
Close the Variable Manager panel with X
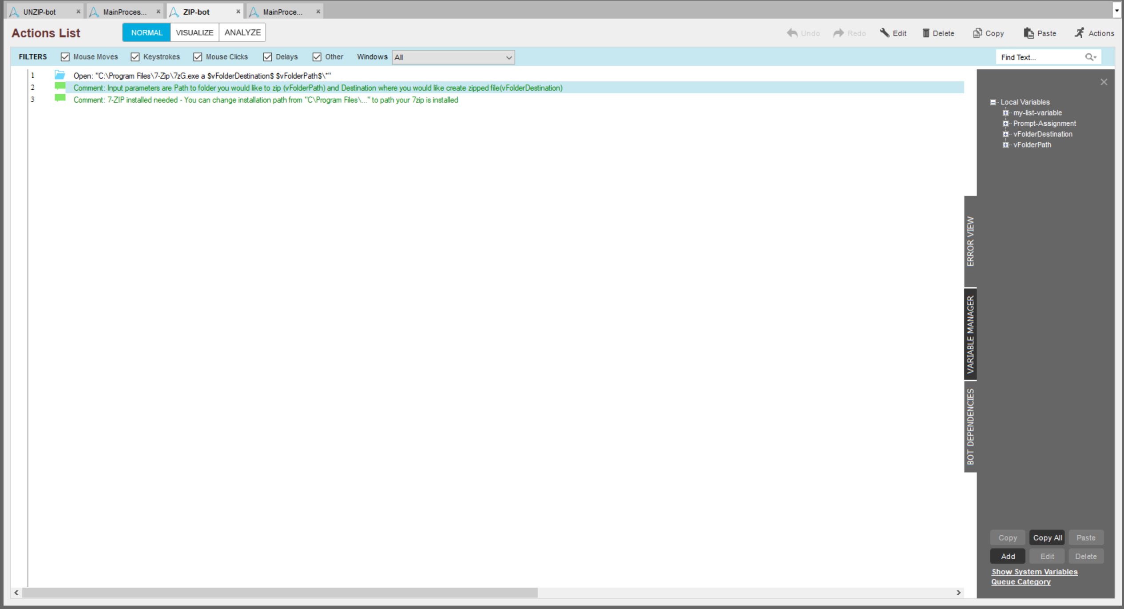tap(1104, 82)
